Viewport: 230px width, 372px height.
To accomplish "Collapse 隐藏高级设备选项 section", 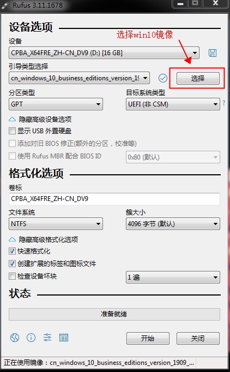I will (x=40, y=119).
